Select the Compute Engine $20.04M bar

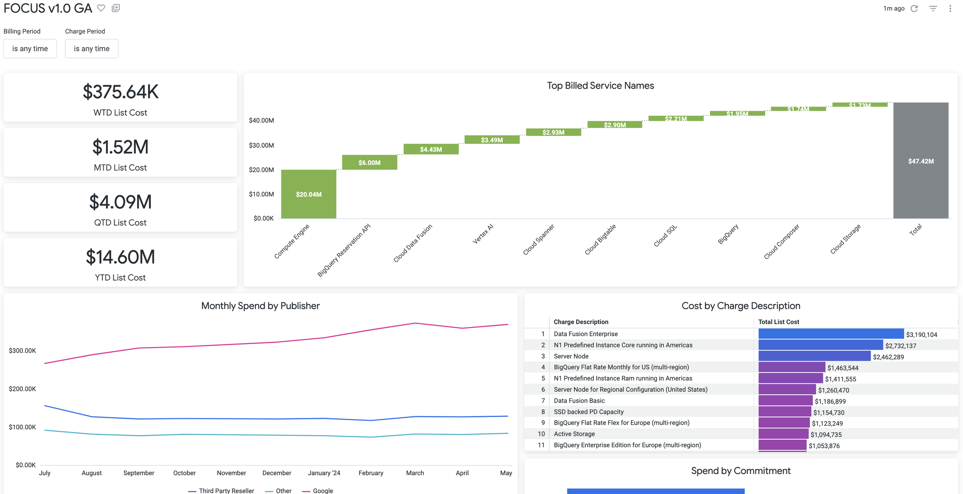coord(309,194)
